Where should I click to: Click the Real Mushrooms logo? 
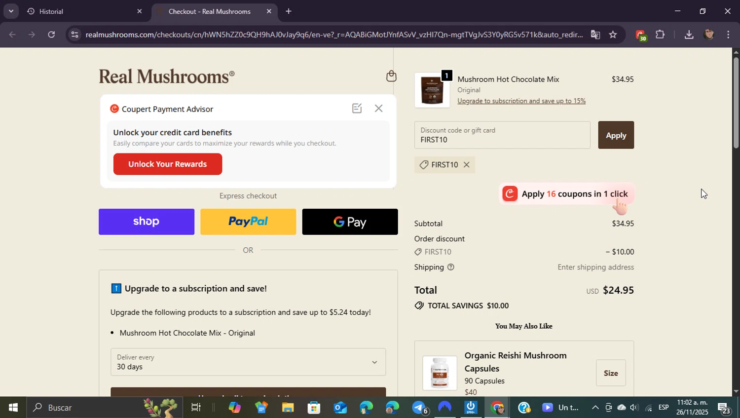click(x=167, y=76)
